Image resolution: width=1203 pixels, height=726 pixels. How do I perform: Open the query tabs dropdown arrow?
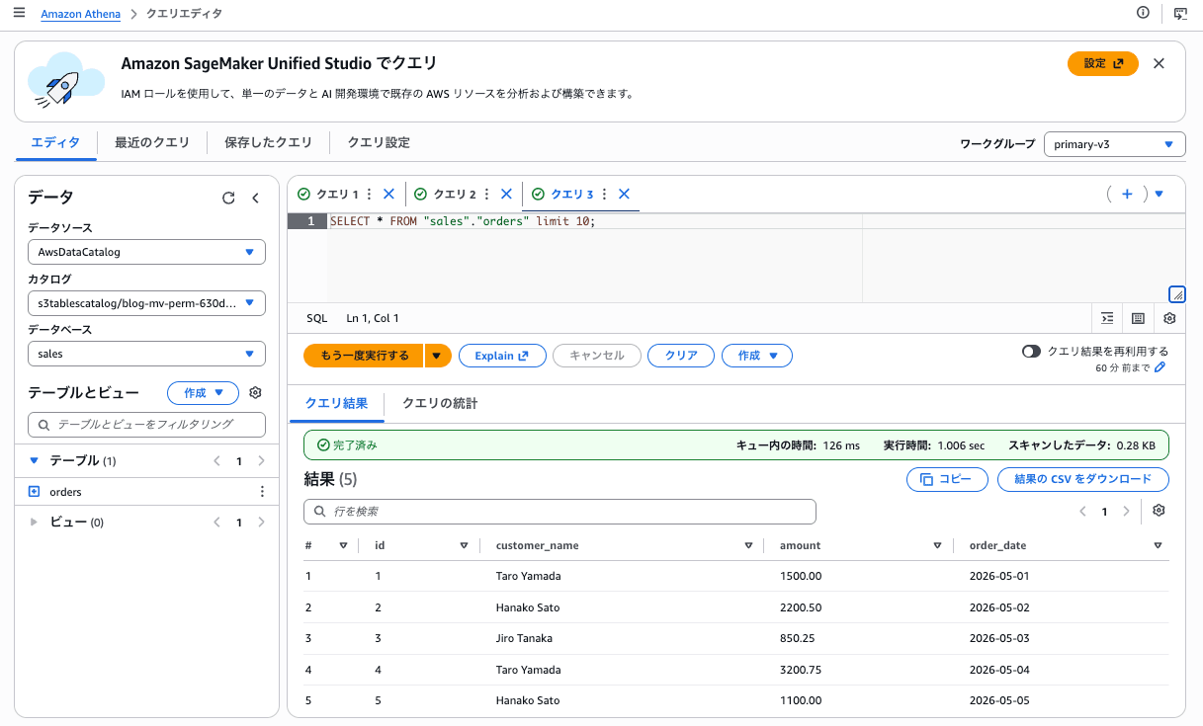1159,194
